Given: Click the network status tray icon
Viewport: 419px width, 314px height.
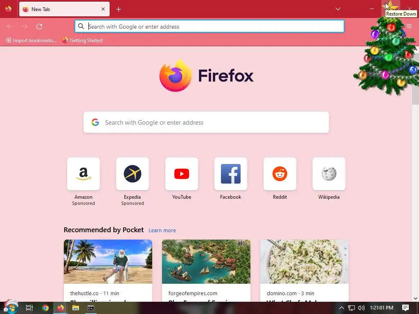Looking at the screenshot, I should click(351, 308).
